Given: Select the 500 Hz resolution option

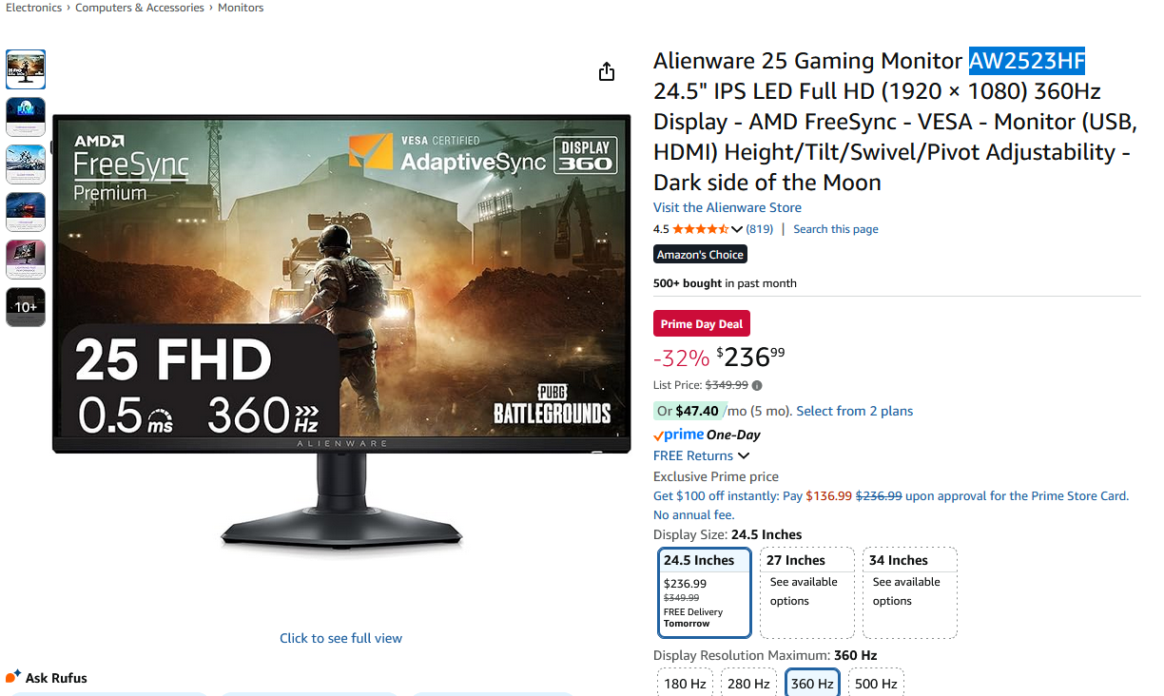Looking at the screenshot, I should pos(876,683).
